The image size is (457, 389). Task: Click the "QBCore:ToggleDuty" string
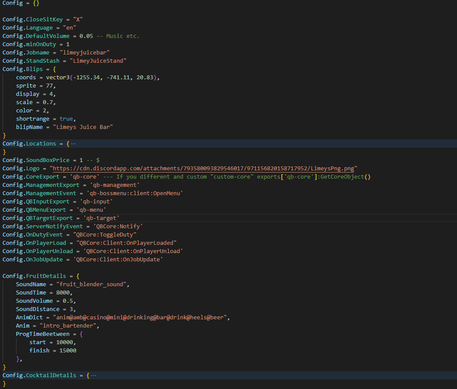click(x=105, y=235)
